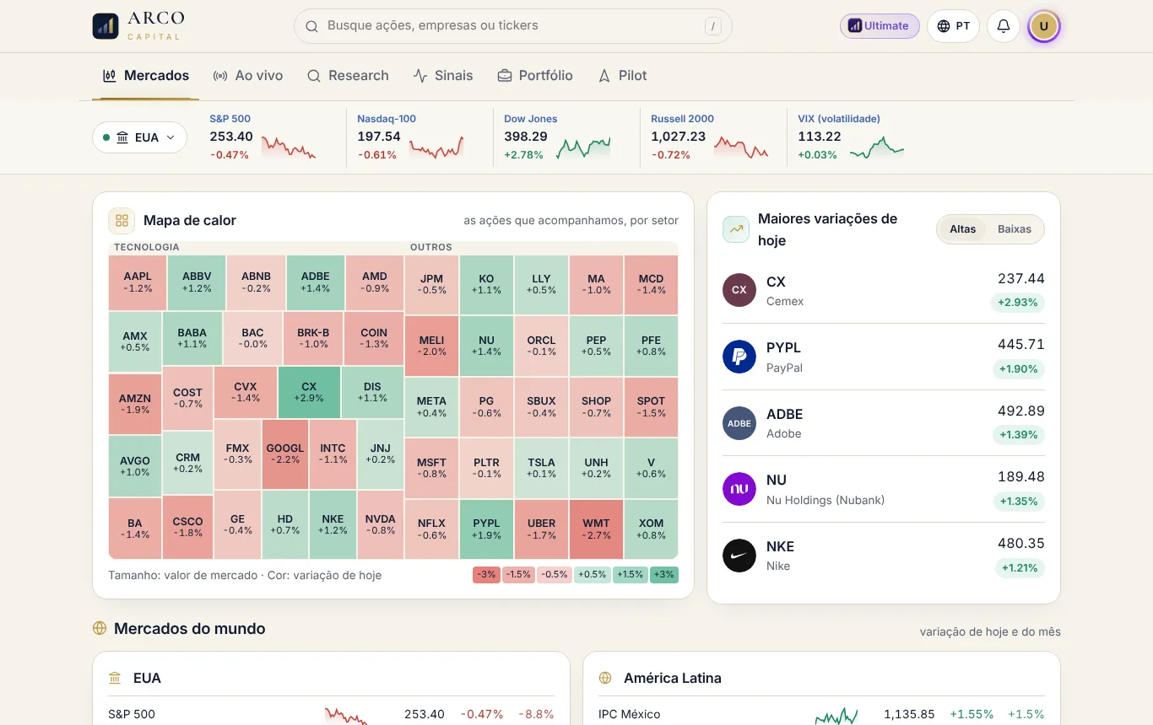Open the EUA market dropdown
The width and height of the screenshot is (1153, 725).
139,137
